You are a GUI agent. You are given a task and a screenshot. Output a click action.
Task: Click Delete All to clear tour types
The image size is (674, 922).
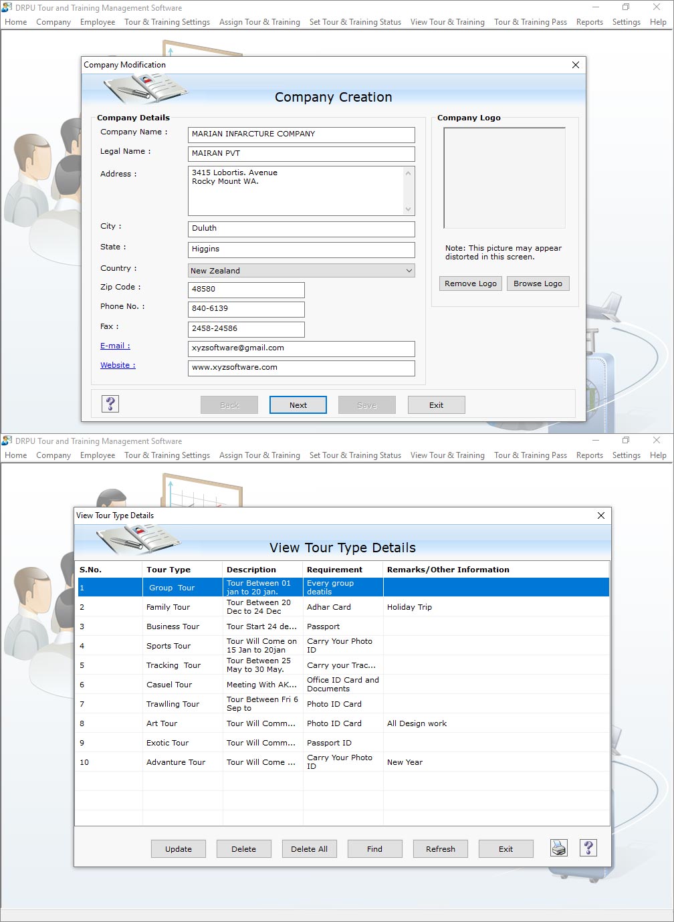pyautogui.click(x=309, y=848)
